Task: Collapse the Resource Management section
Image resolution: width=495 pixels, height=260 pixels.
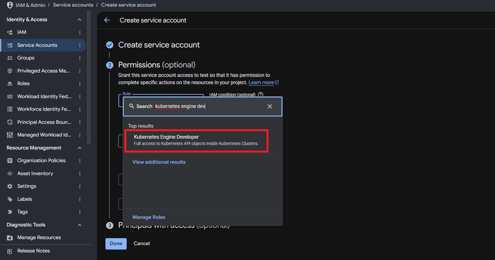Action: click(x=79, y=148)
